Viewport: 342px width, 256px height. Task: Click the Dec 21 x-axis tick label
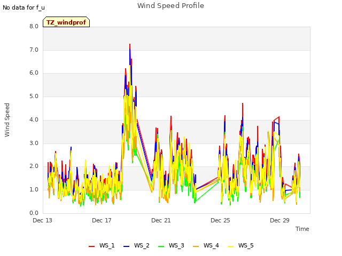pyautogui.click(x=161, y=220)
